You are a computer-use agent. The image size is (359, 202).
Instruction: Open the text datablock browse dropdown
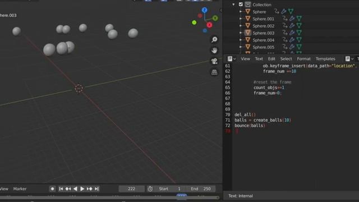click(x=349, y=59)
